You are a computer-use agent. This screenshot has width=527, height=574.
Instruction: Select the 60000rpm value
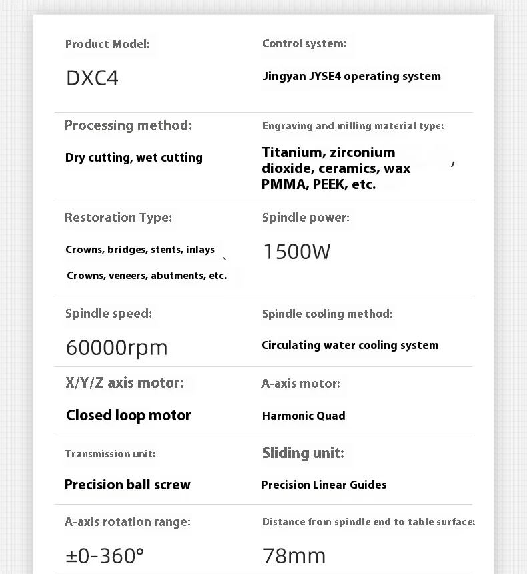(117, 347)
